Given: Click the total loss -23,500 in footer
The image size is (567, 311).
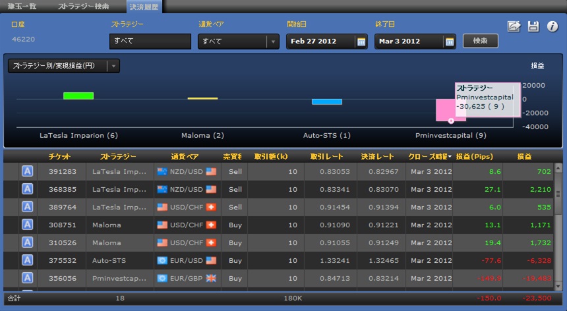Looking at the screenshot, I should coord(537,298).
